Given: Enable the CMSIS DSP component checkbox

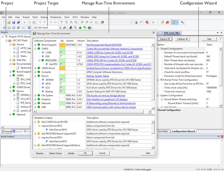Looking at the screenshot, I should [x=61, y=56].
